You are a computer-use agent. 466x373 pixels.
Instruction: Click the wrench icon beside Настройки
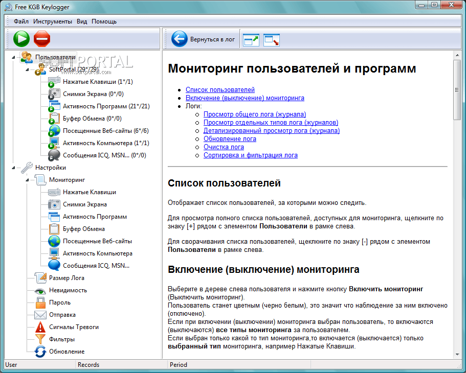[x=27, y=168]
